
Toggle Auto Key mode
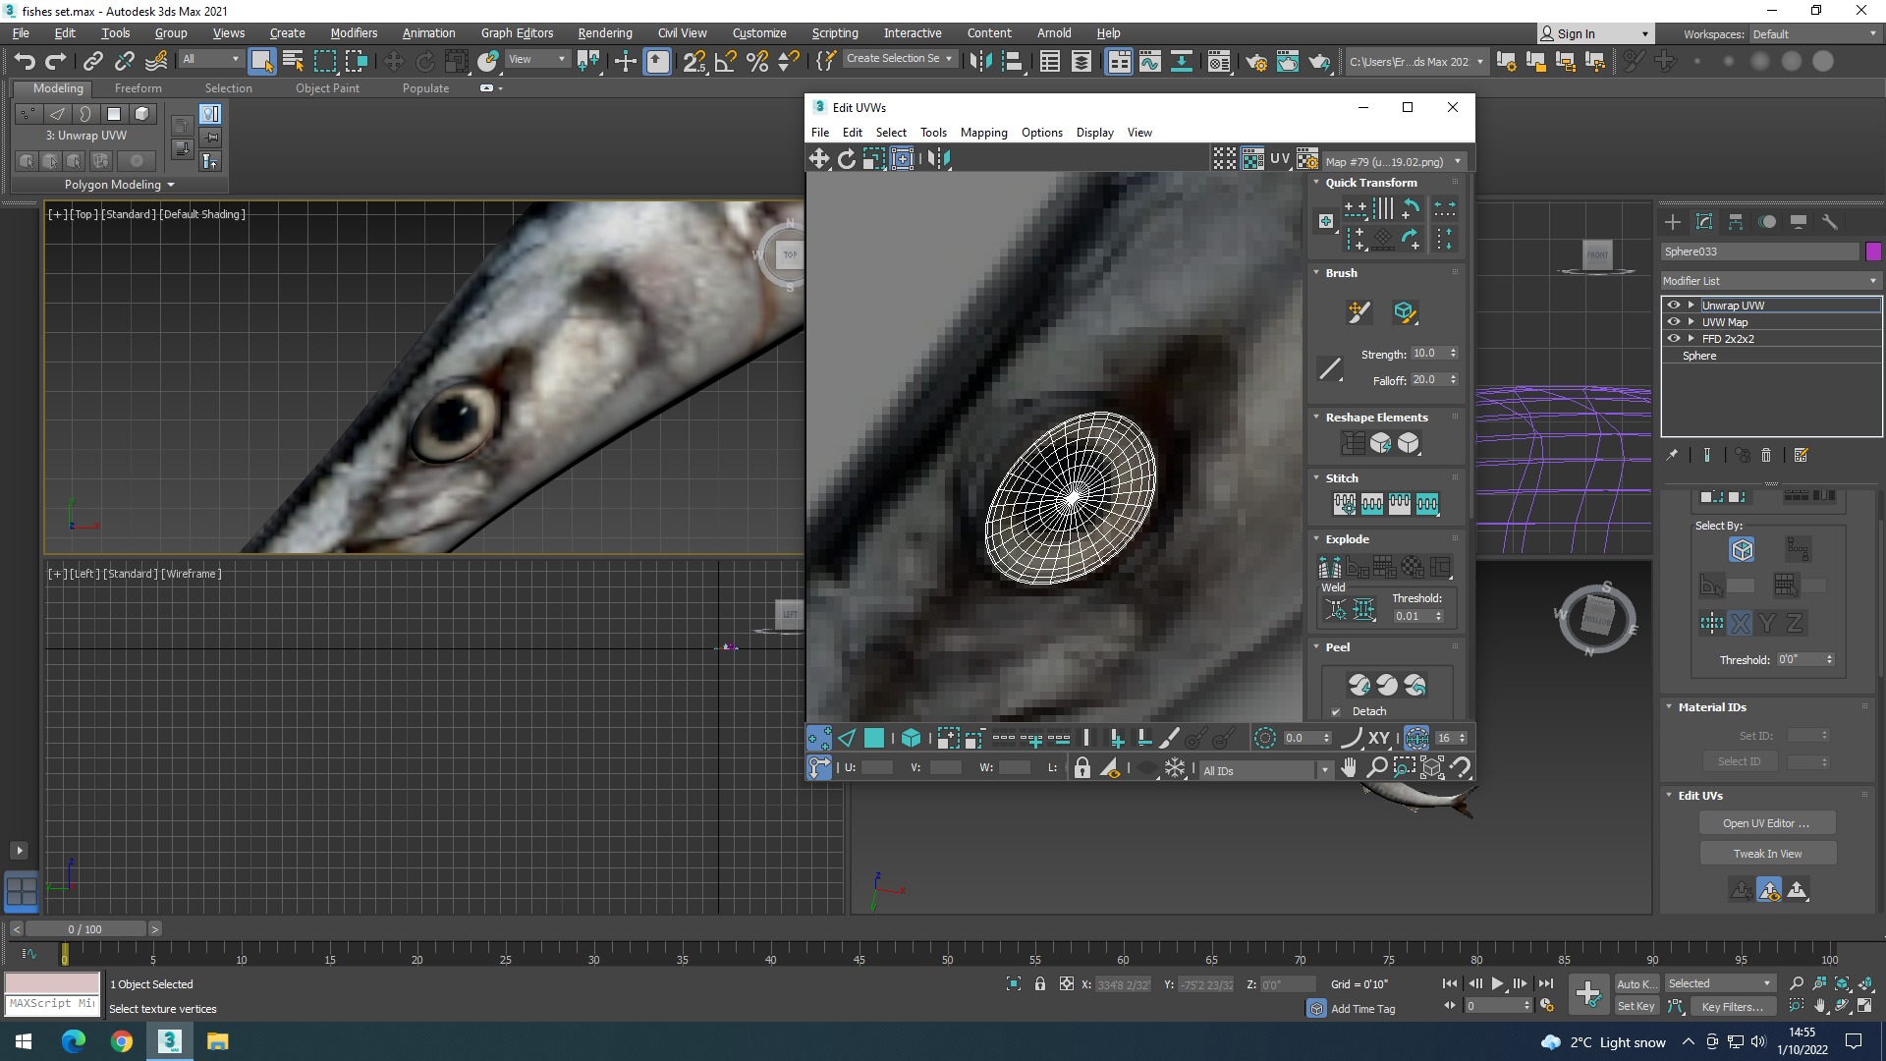point(1636,983)
